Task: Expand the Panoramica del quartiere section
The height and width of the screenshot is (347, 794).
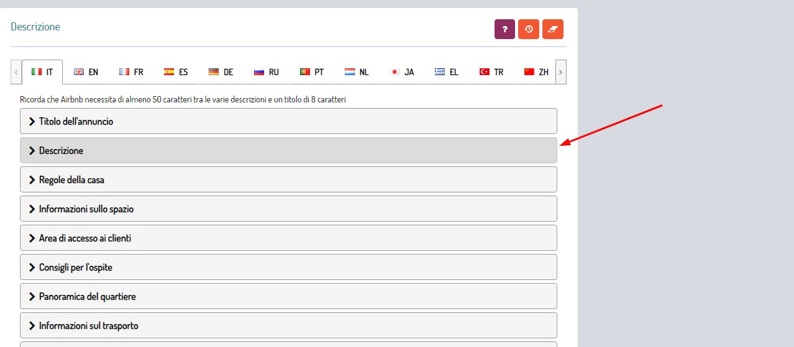Action: point(288,296)
